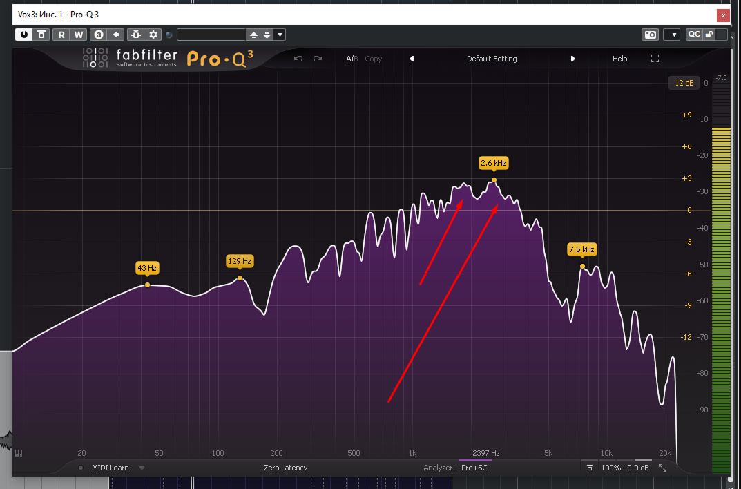Toggle the piano keyboard display icon
The image size is (741, 489).
pyautogui.click(x=19, y=453)
